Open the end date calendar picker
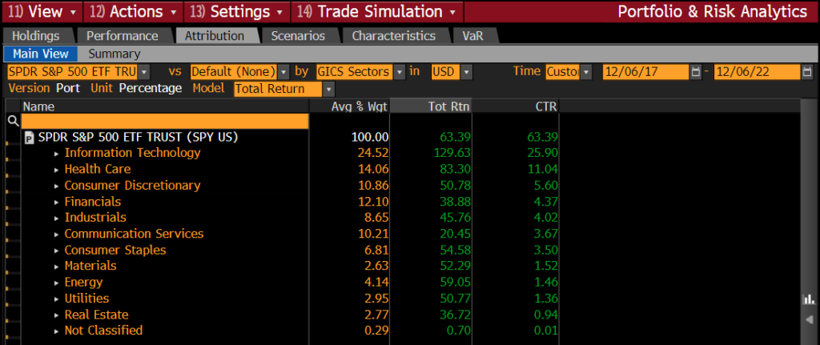Image resolution: width=820 pixels, height=345 pixels. [x=806, y=71]
